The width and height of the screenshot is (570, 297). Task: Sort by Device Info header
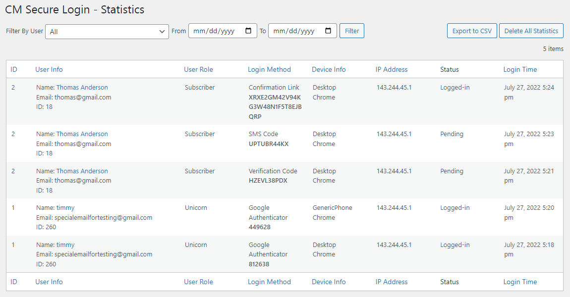[329, 69]
